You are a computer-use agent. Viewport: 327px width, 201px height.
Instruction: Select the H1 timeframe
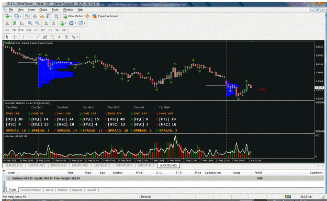coord(36,30)
